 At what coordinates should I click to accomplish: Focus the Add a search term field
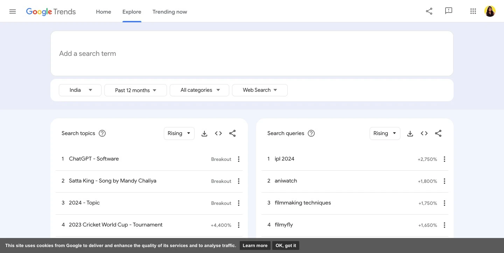click(252, 53)
